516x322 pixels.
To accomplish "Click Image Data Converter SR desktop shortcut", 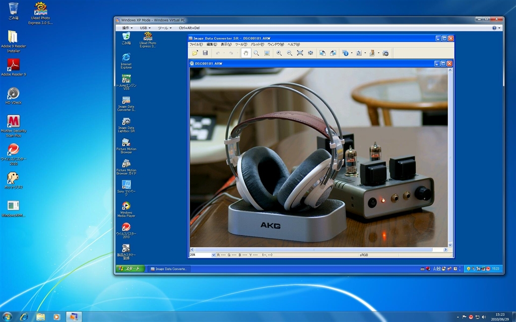I will pos(126,104).
